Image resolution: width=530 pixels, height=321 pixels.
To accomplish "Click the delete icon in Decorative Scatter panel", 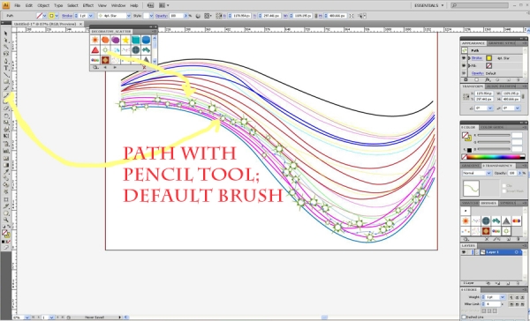I will [144, 68].
